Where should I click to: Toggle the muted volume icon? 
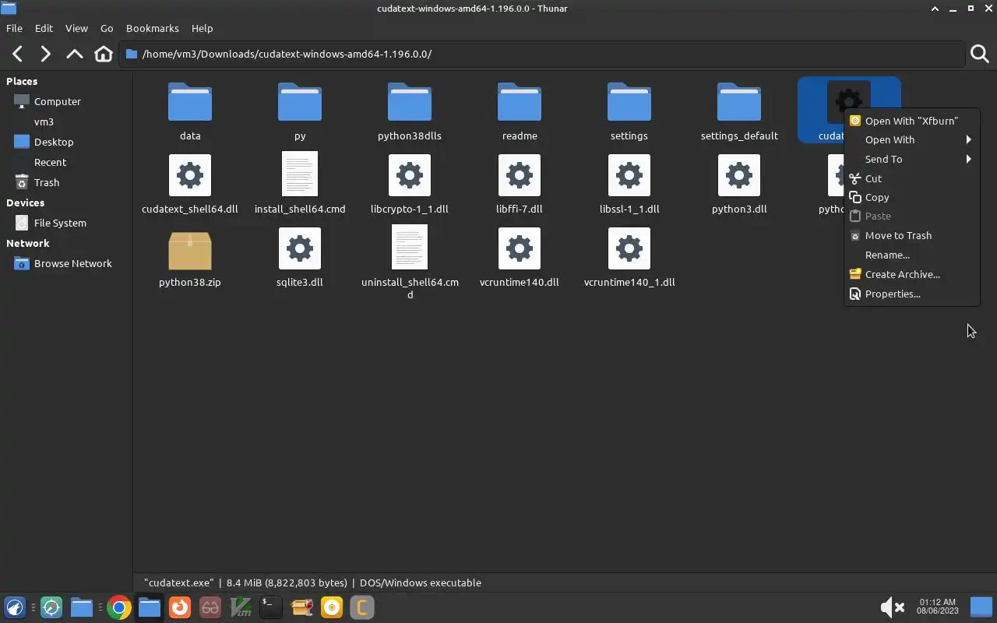coord(892,607)
